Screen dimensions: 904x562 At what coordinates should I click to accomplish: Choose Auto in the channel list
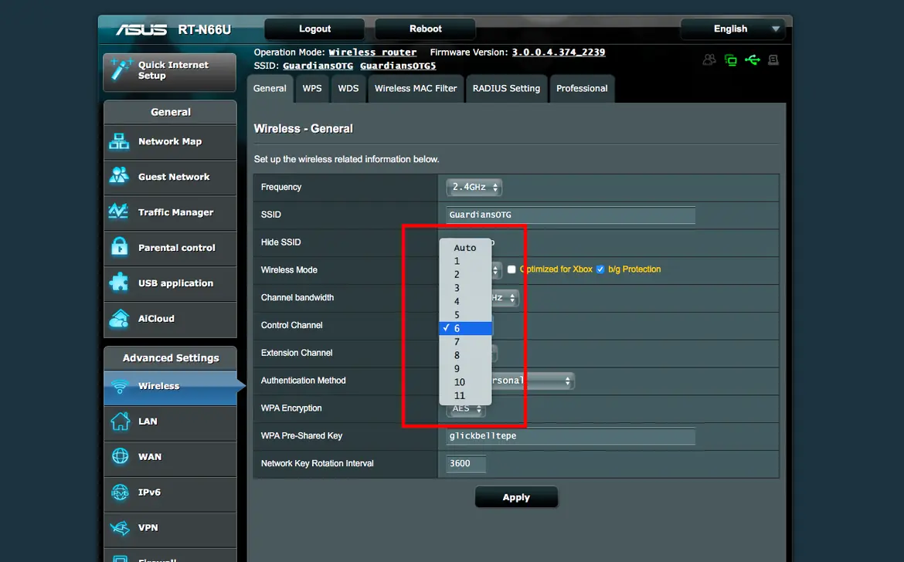coord(465,248)
